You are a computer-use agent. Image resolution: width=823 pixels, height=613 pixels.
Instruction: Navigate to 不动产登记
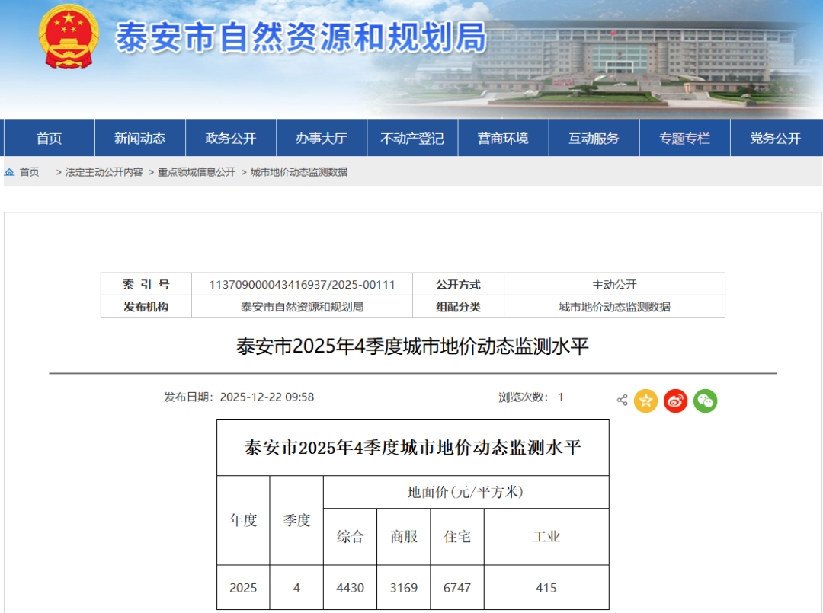coord(411,138)
